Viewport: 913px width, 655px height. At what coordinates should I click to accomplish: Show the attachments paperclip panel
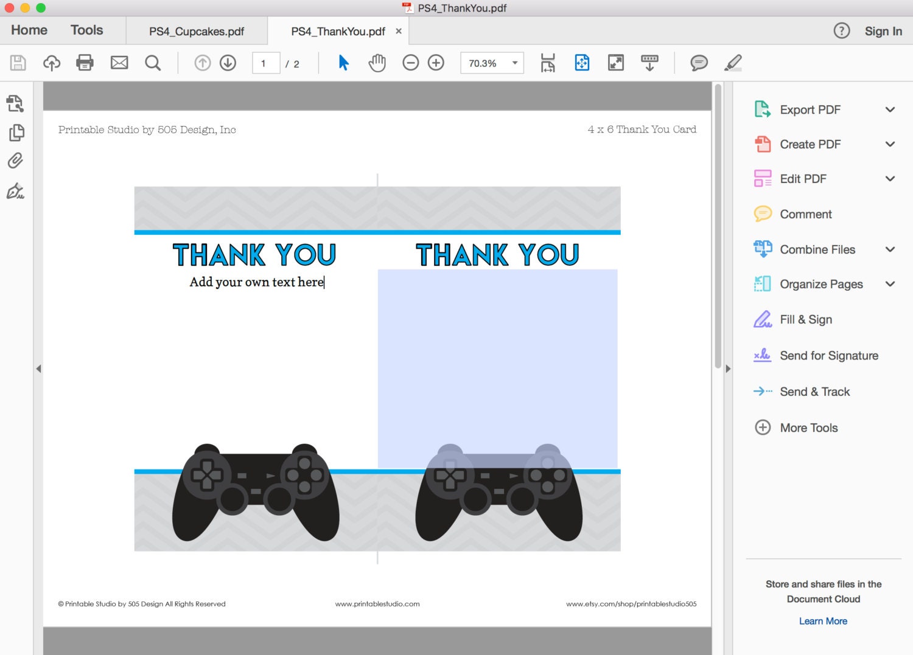point(16,161)
